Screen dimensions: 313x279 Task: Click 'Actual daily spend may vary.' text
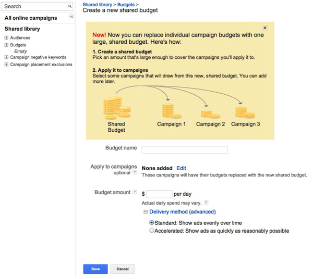click(x=172, y=203)
